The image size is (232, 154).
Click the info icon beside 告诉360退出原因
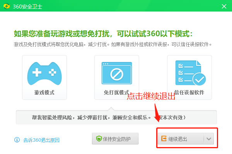17,140
